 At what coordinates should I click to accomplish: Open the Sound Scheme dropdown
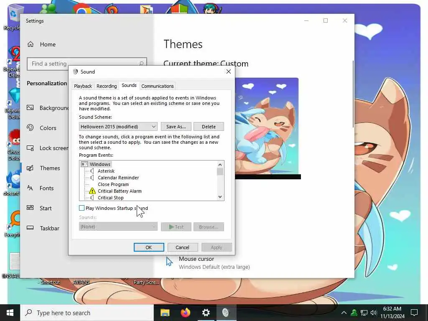tap(118, 126)
